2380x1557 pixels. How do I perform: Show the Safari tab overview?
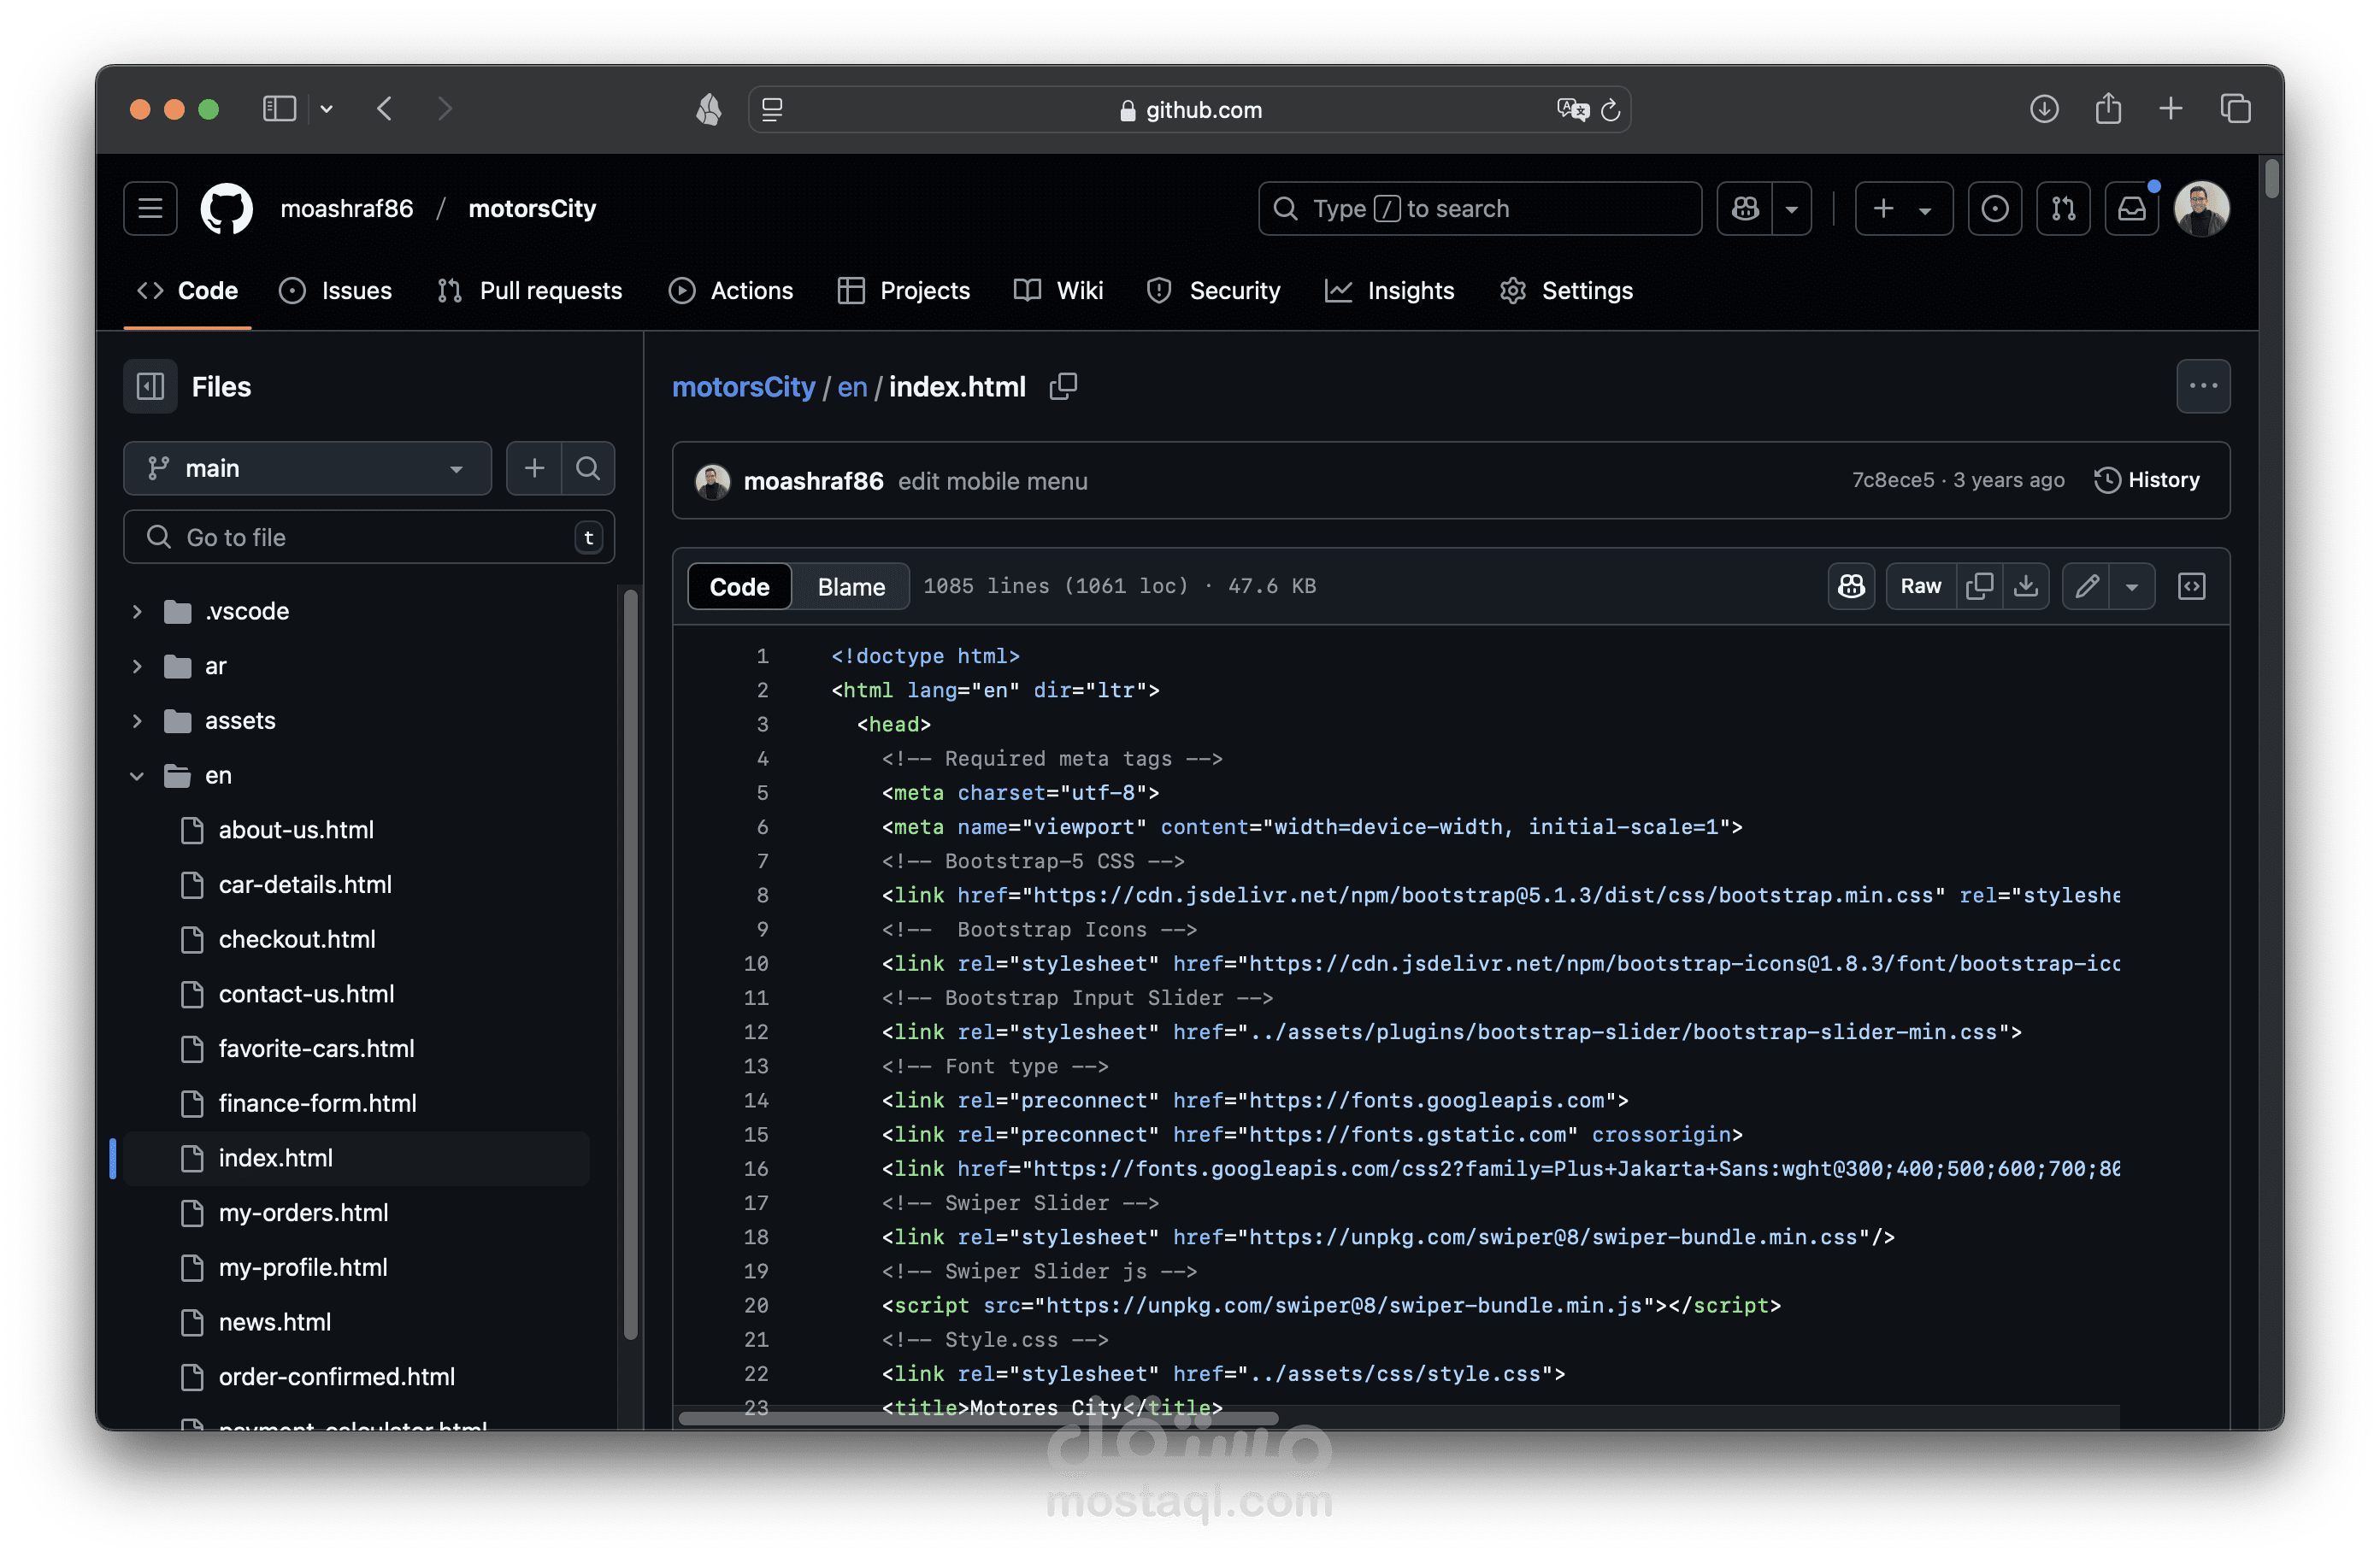click(2235, 109)
